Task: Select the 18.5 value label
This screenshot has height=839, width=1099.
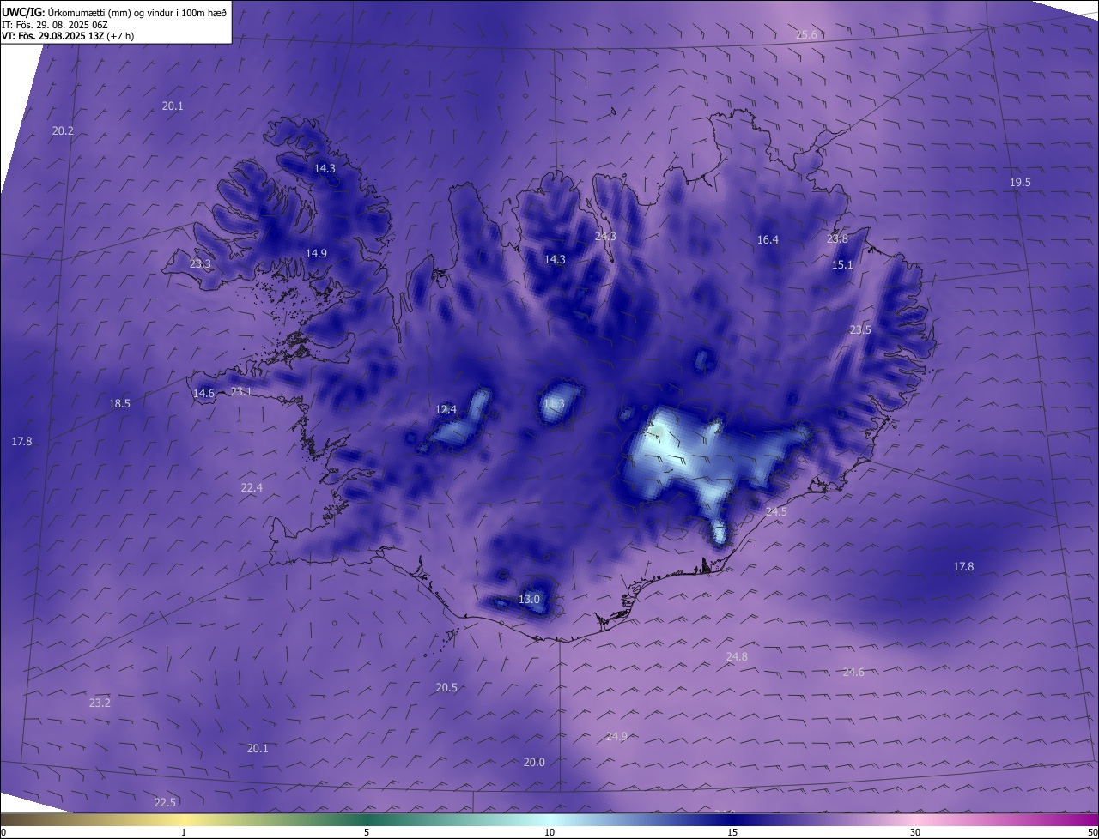Action: [119, 403]
